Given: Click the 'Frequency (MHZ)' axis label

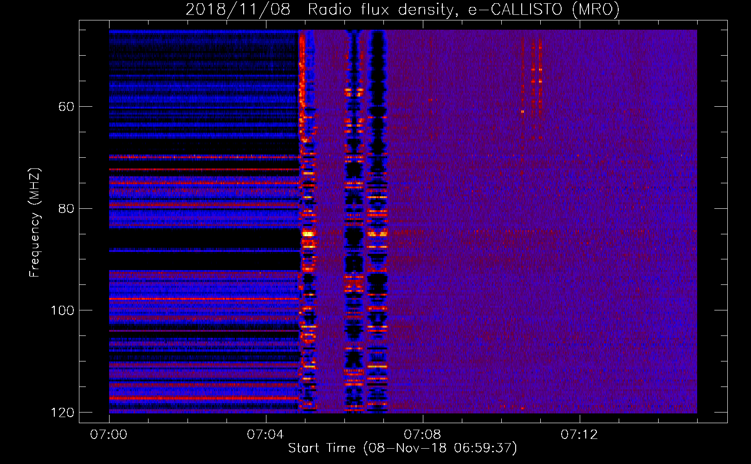Looking at the screenshot, I should [x=35, y=222].
